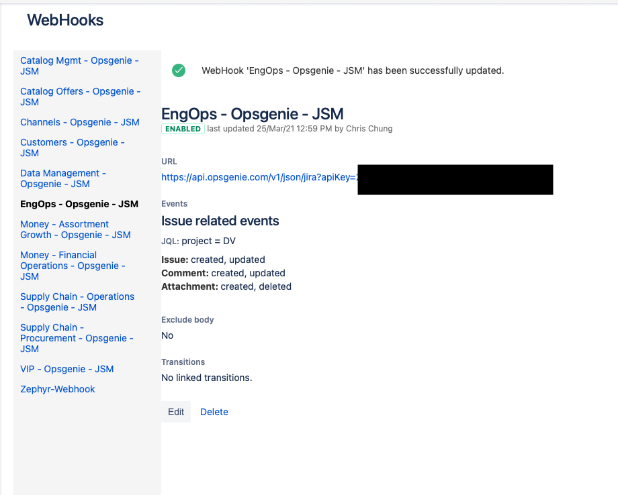This screenshot has height=495, width=618.
Task: Select Data Management - Opsgenie - JSM webhook
Action: 63,178
